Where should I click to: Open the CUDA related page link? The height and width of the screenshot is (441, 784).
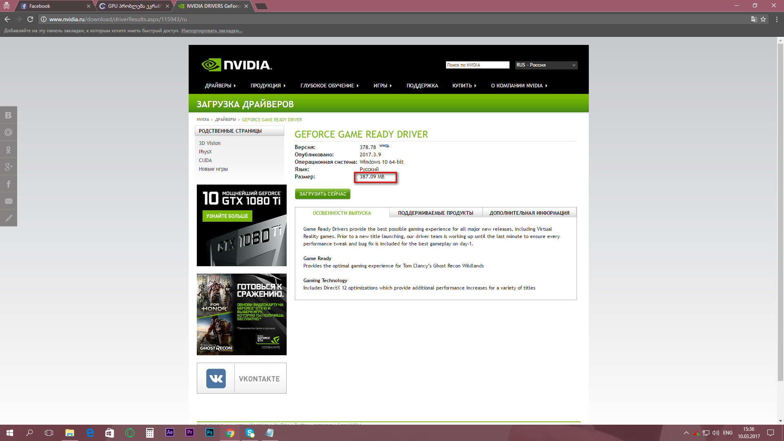click(x=205, y=160)
